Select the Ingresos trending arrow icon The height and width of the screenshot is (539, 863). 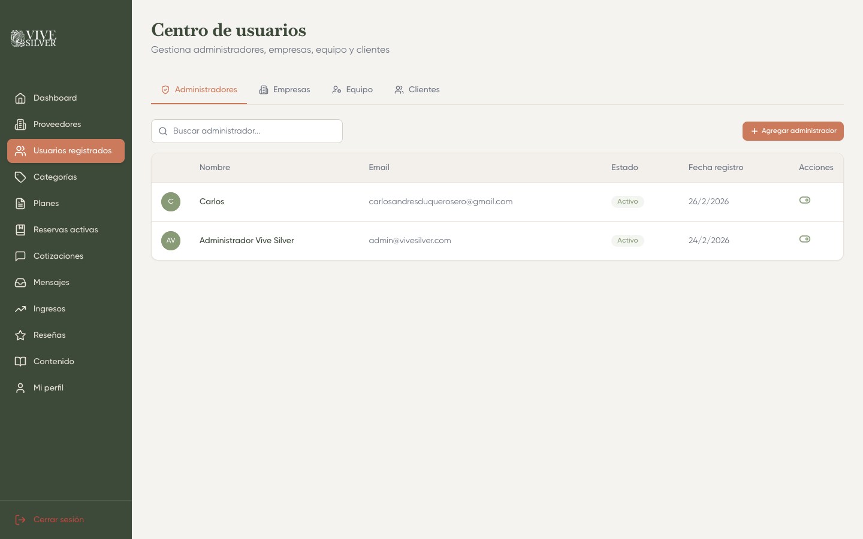tap(20, 308)
